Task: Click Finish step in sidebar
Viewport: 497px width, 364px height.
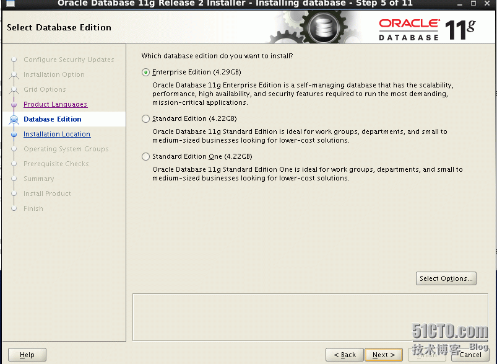Action: coord(33,209)
